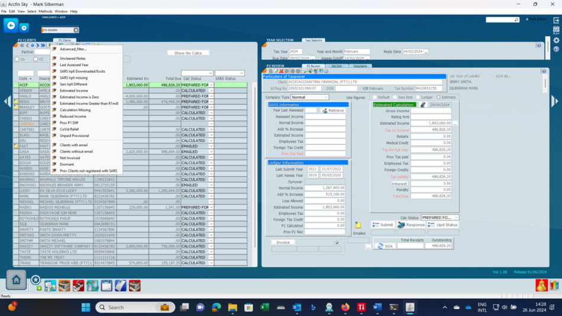Click the Show No Calcs button
The height and width of the screenshot is (316, 562).
click(x=188, y=53)
